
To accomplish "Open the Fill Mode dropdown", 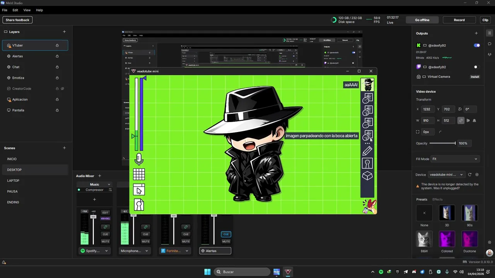I will [455, 159].
